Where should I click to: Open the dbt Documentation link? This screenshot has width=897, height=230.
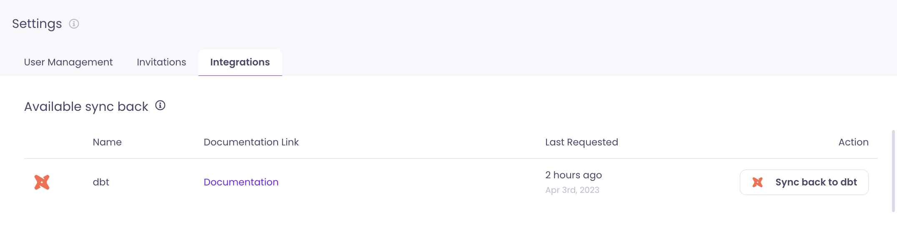click(x=241, y=182)
